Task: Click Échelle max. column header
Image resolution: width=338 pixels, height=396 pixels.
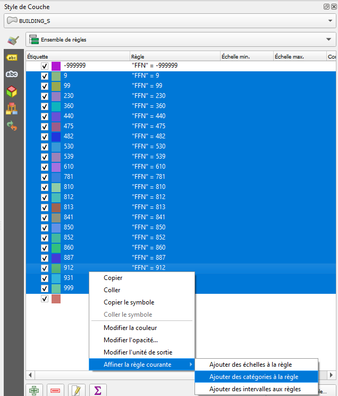Action: [300, 56]
